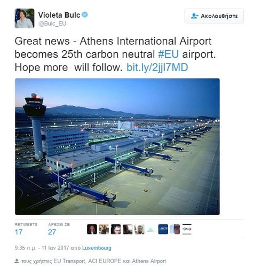This screenshot has width=254, height=267.
Task: Open the first liker avatar in the row
Action: click(92, 229)
